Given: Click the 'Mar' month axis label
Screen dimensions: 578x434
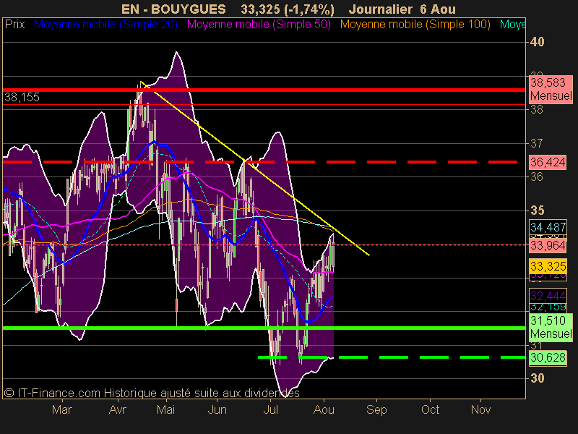Looking at the screenshot, I should point(62,409).
